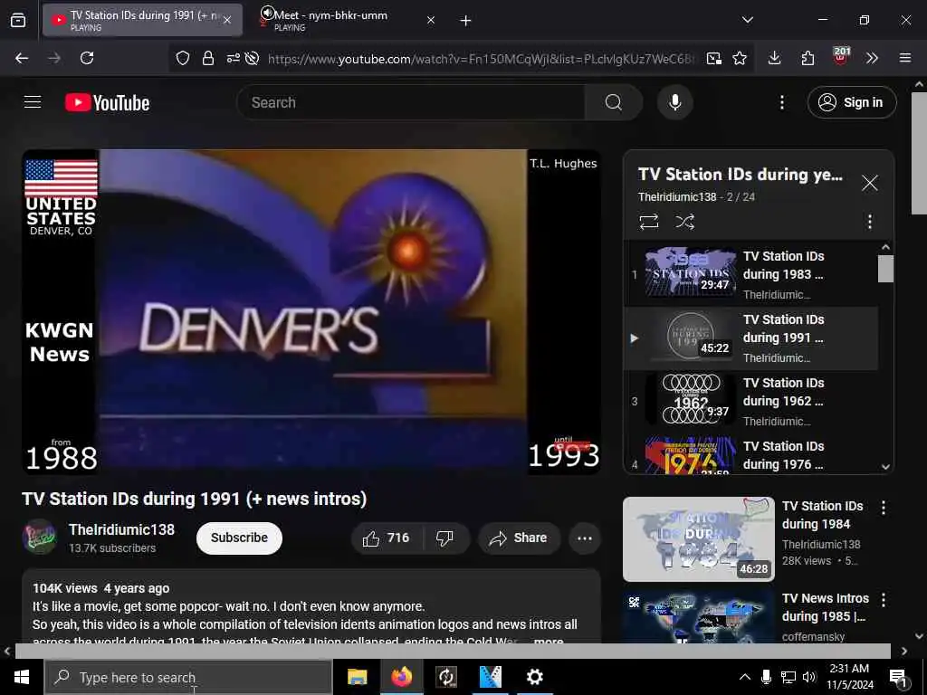The image size is (927, 695).
Task: Click the video player to pause
Action: [311, 311]
